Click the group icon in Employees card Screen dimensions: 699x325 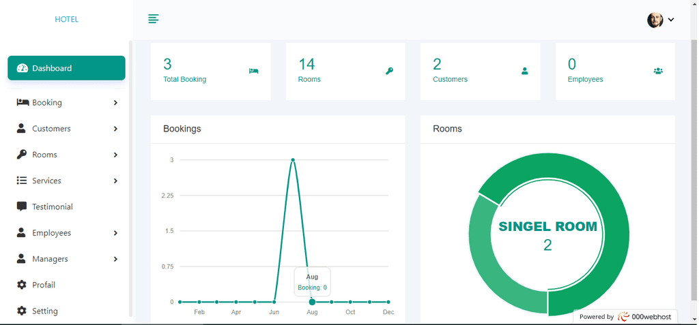coord(658,71)
